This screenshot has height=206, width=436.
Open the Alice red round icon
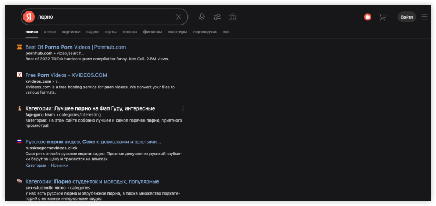367,17
